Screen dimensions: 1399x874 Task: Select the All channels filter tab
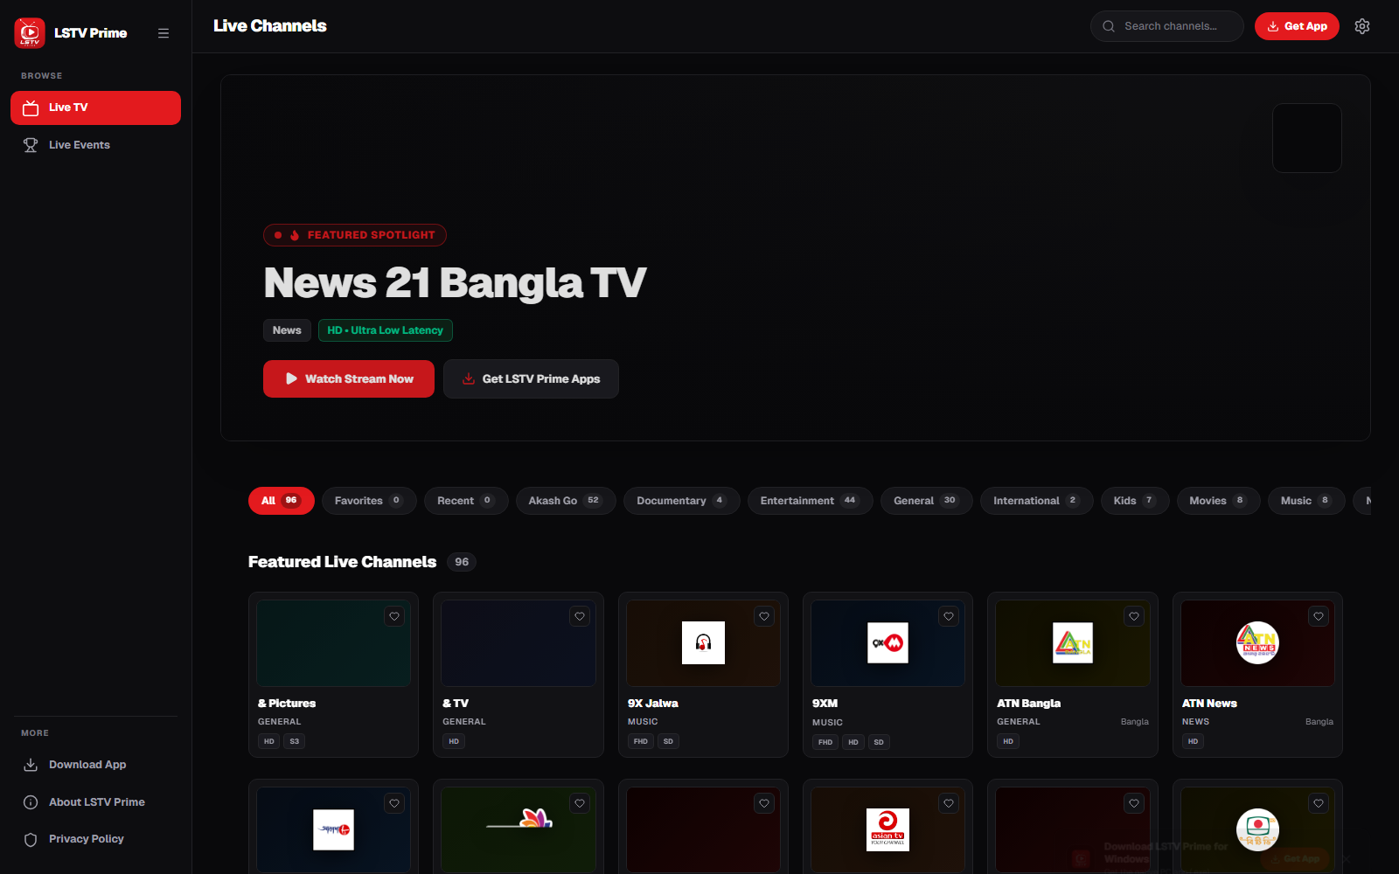pyautogui.click(x=281, y=501)
